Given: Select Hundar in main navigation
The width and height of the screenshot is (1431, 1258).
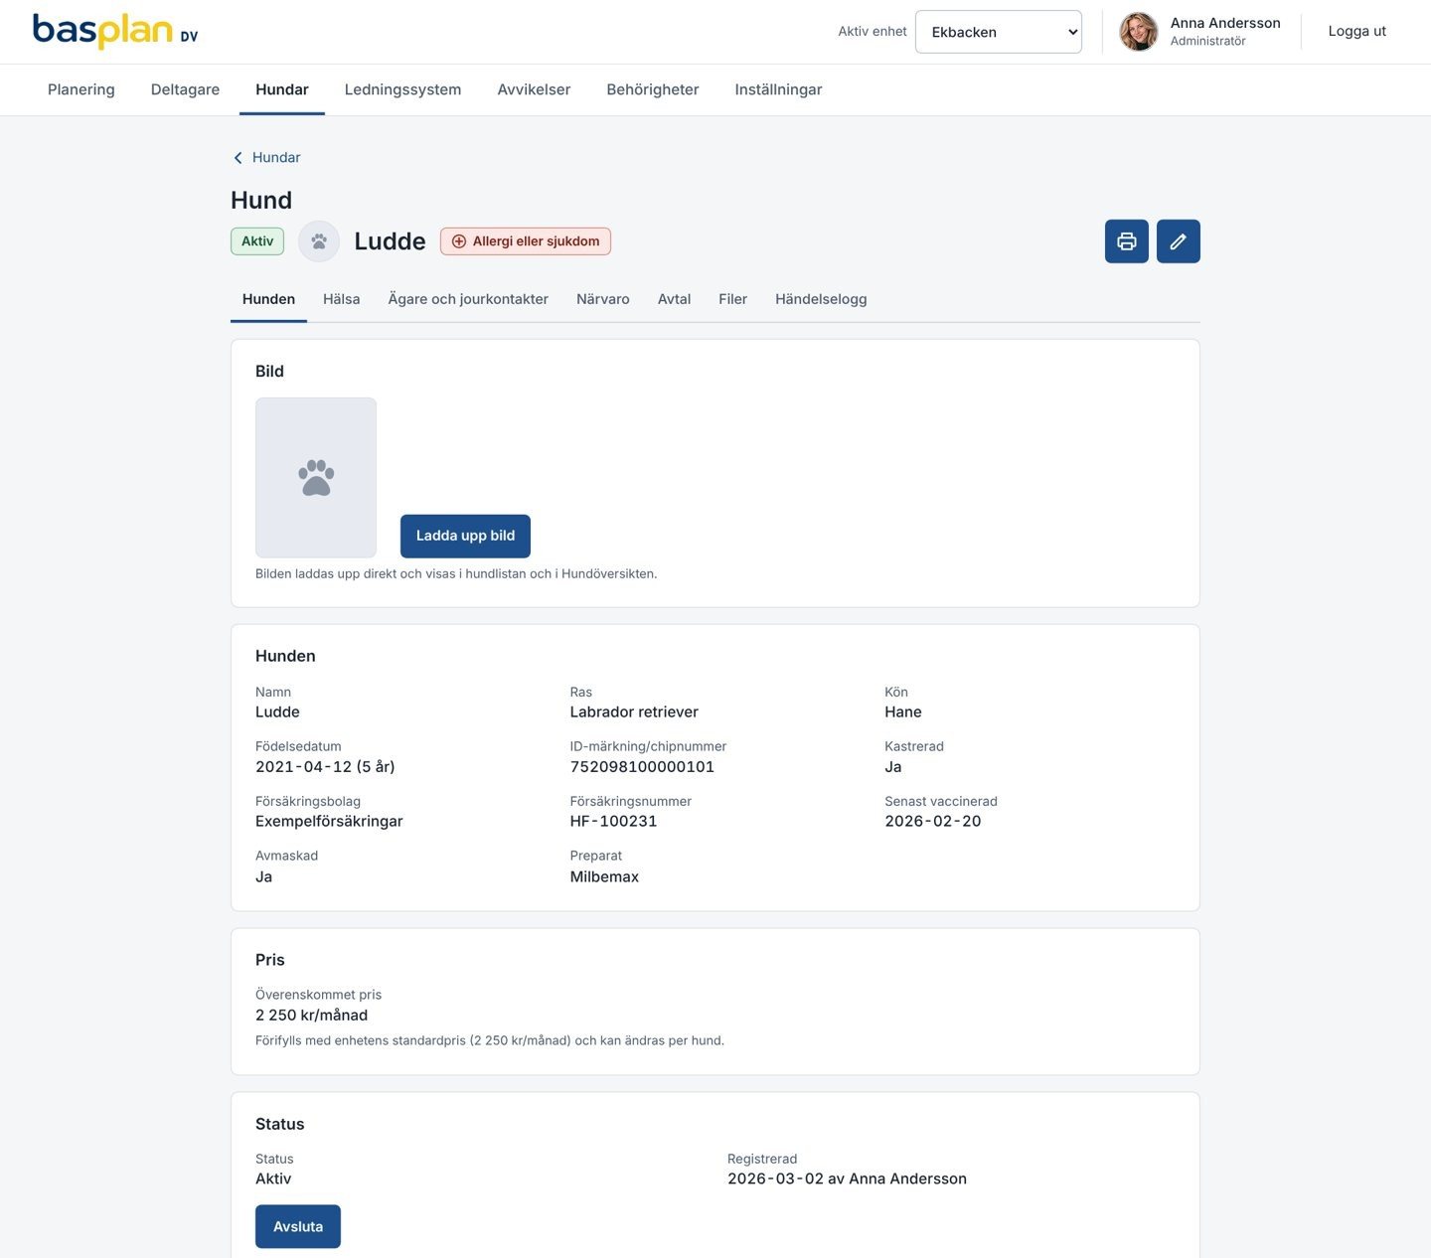Looking at the screenshot, I should click(282, 89).
